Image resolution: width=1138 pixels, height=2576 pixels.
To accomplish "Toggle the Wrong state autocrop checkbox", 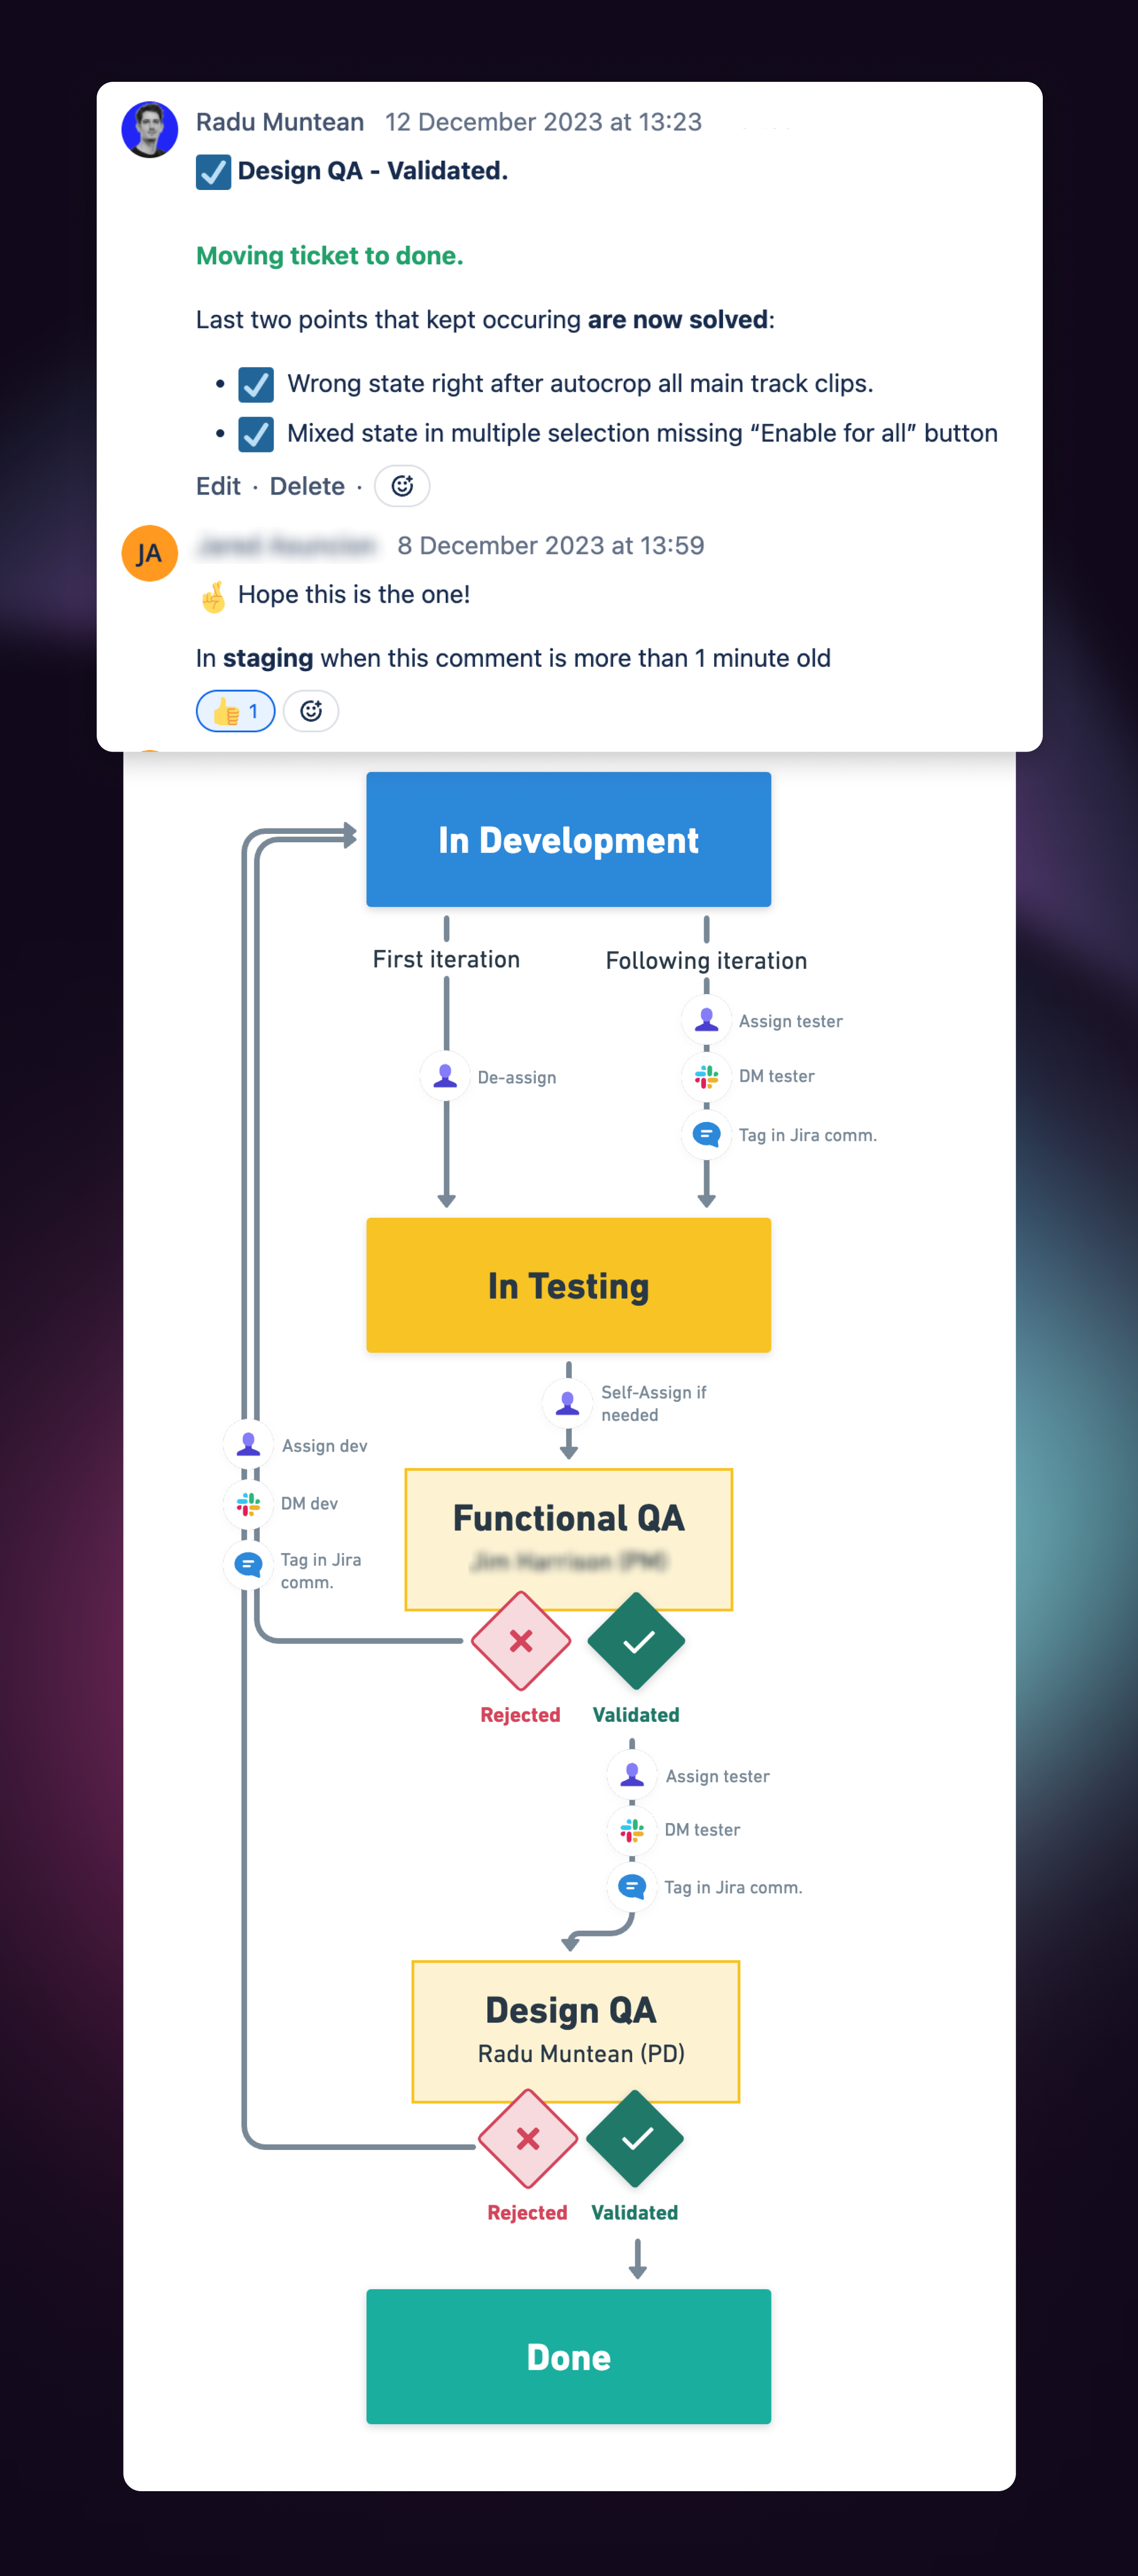I will pyautogui.click(x=256, y=384).
